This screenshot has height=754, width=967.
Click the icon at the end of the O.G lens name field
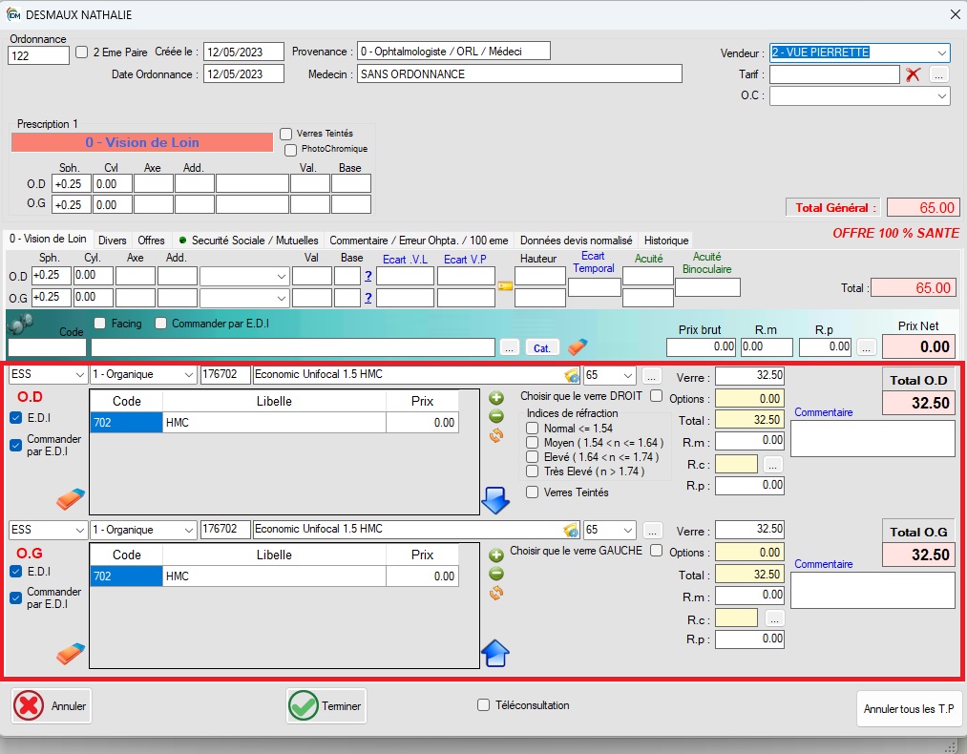(x=572, y=530)
